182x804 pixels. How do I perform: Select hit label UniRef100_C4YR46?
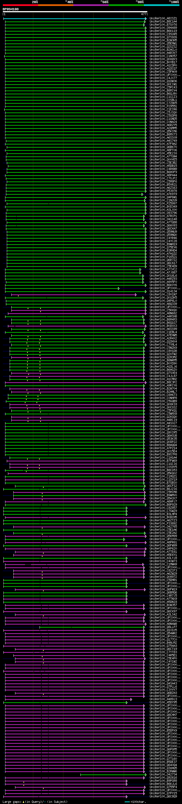coord(163,238)
